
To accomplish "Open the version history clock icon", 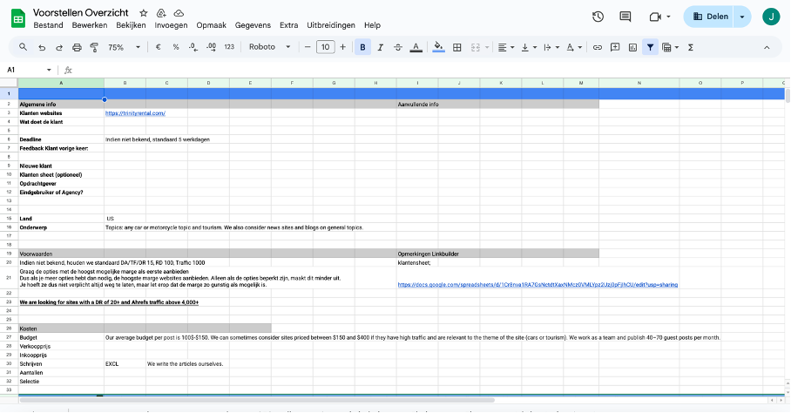I will pyautogui.click(x=598, y=17).
